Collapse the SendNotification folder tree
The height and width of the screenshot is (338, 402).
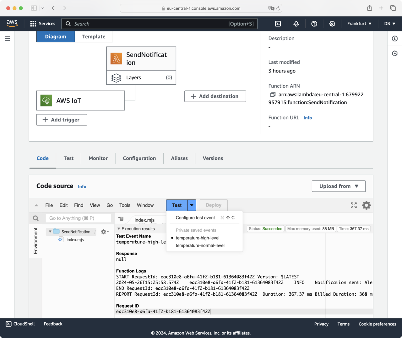[50, 232]
